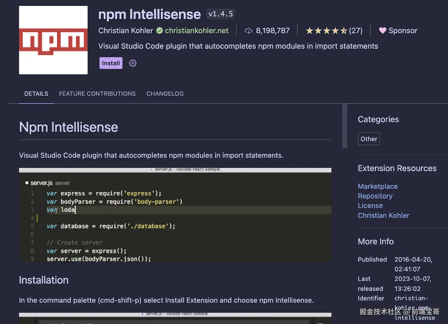Click the readme vertical scrollbar
The height and width of the screenshot is (324, 448).
(x=345, y=126)
